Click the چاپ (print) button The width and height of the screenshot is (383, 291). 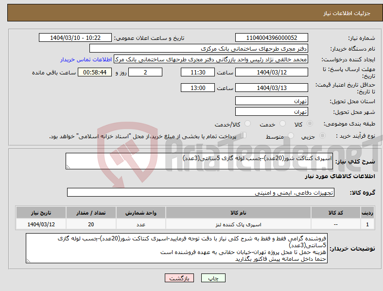click(x=213, y=278)
